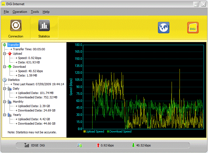Collapse the Yearly statistics node
The width and height of the screenshot is (208, 153).
(x=4, y=115)
